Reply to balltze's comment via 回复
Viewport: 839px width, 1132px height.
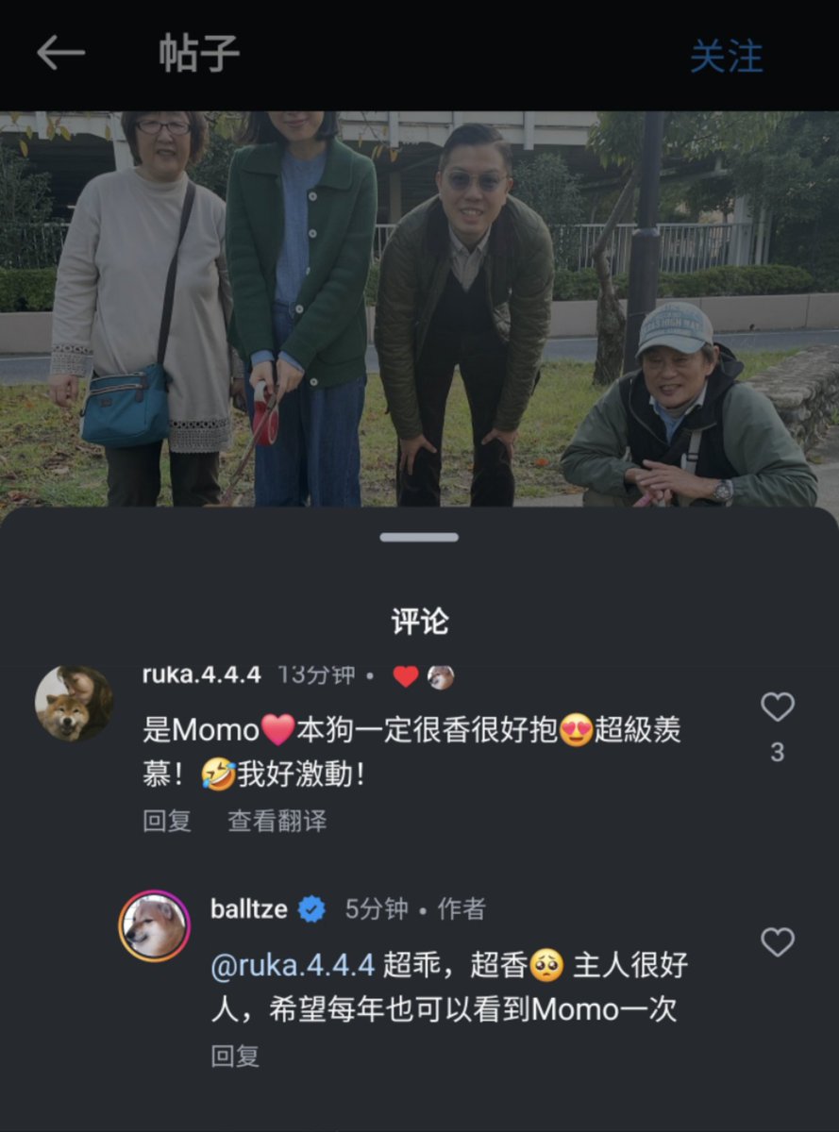click(x=235, y=1056)
